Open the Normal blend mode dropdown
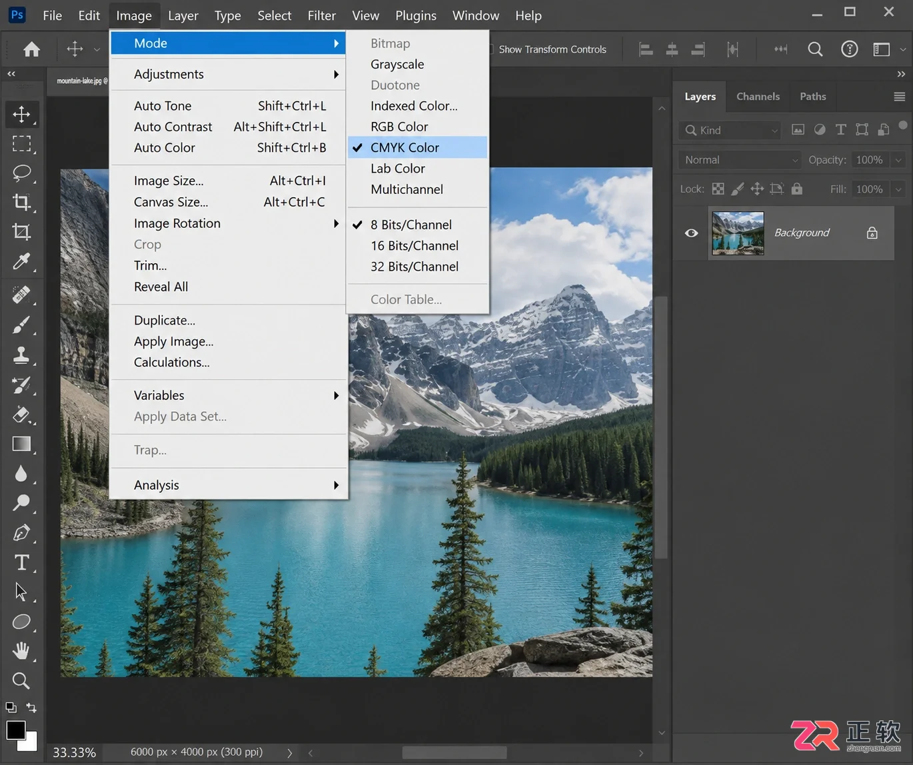Screen dimensions: 913x765 740,160
